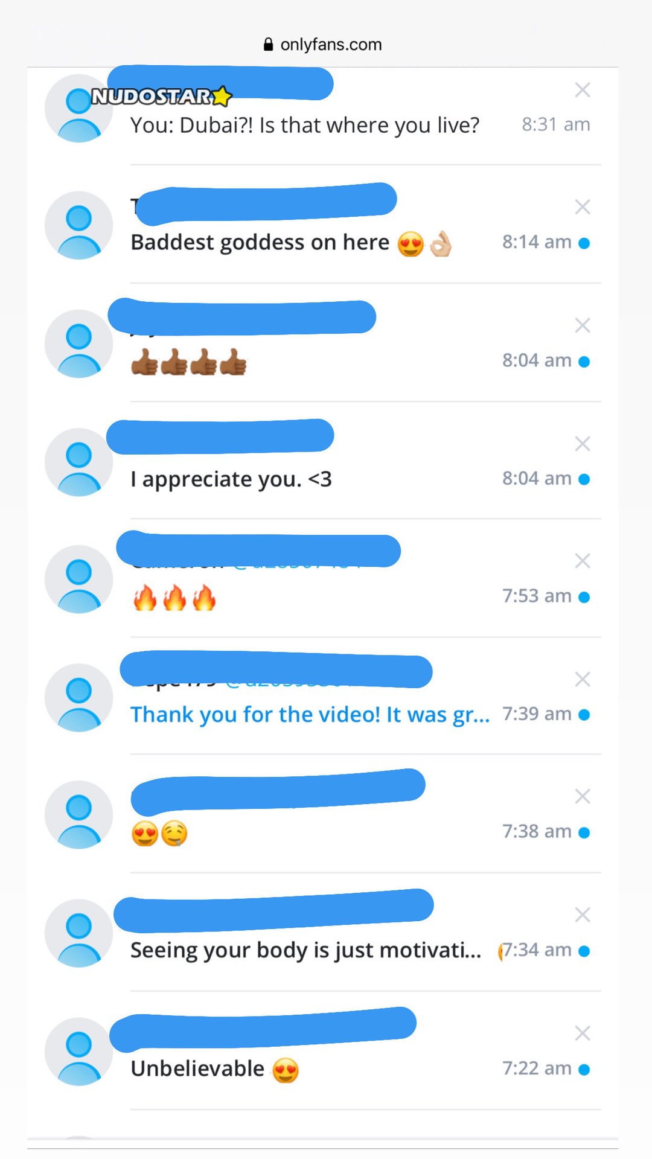Image resolution: width=652 pixels, height=1159 pixels.
Task: Tap the unread blue dot at 8:14 am
Action: click(x=584, y=243)
